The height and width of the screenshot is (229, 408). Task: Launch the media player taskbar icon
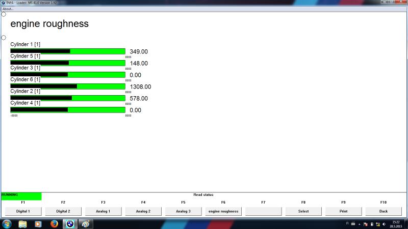point(38,224)
